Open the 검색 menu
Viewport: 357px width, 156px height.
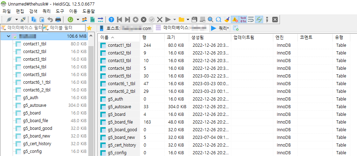pyautogui.click(x=33, y=11)
